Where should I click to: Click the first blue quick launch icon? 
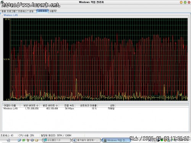click(19, 140)
